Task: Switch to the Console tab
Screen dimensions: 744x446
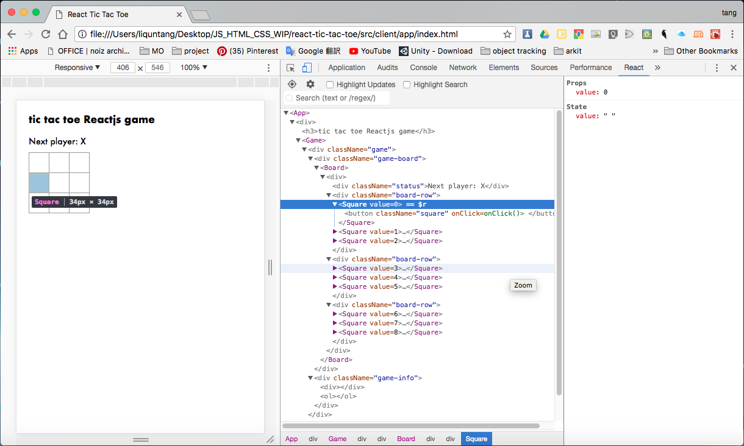Action: [423, 68]
